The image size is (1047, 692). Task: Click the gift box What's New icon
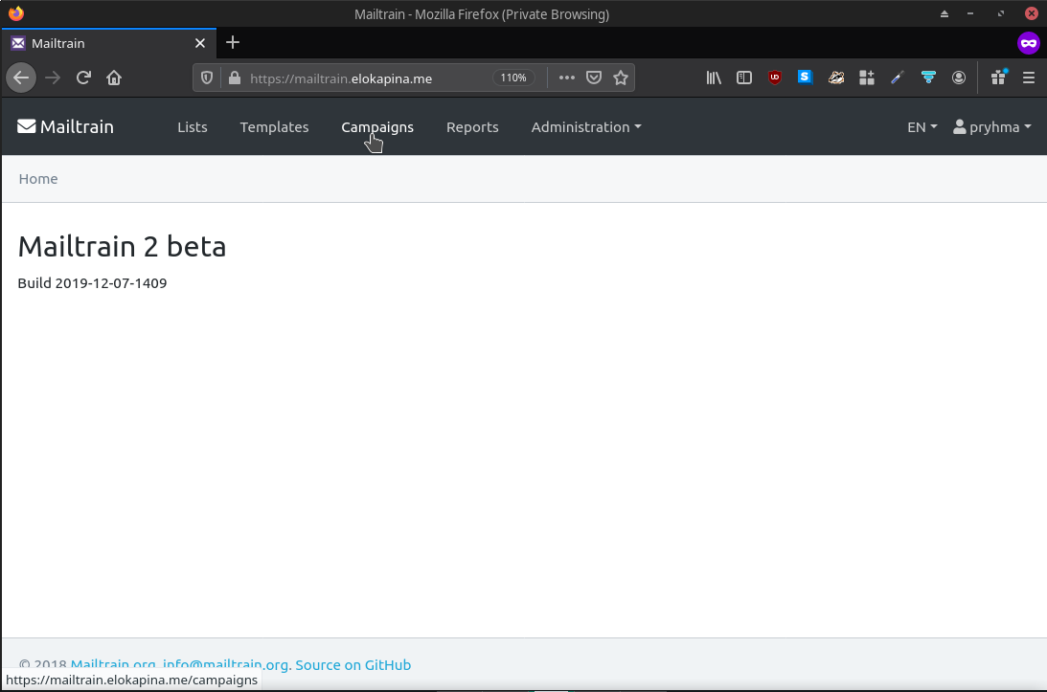(x=999, y=78)
